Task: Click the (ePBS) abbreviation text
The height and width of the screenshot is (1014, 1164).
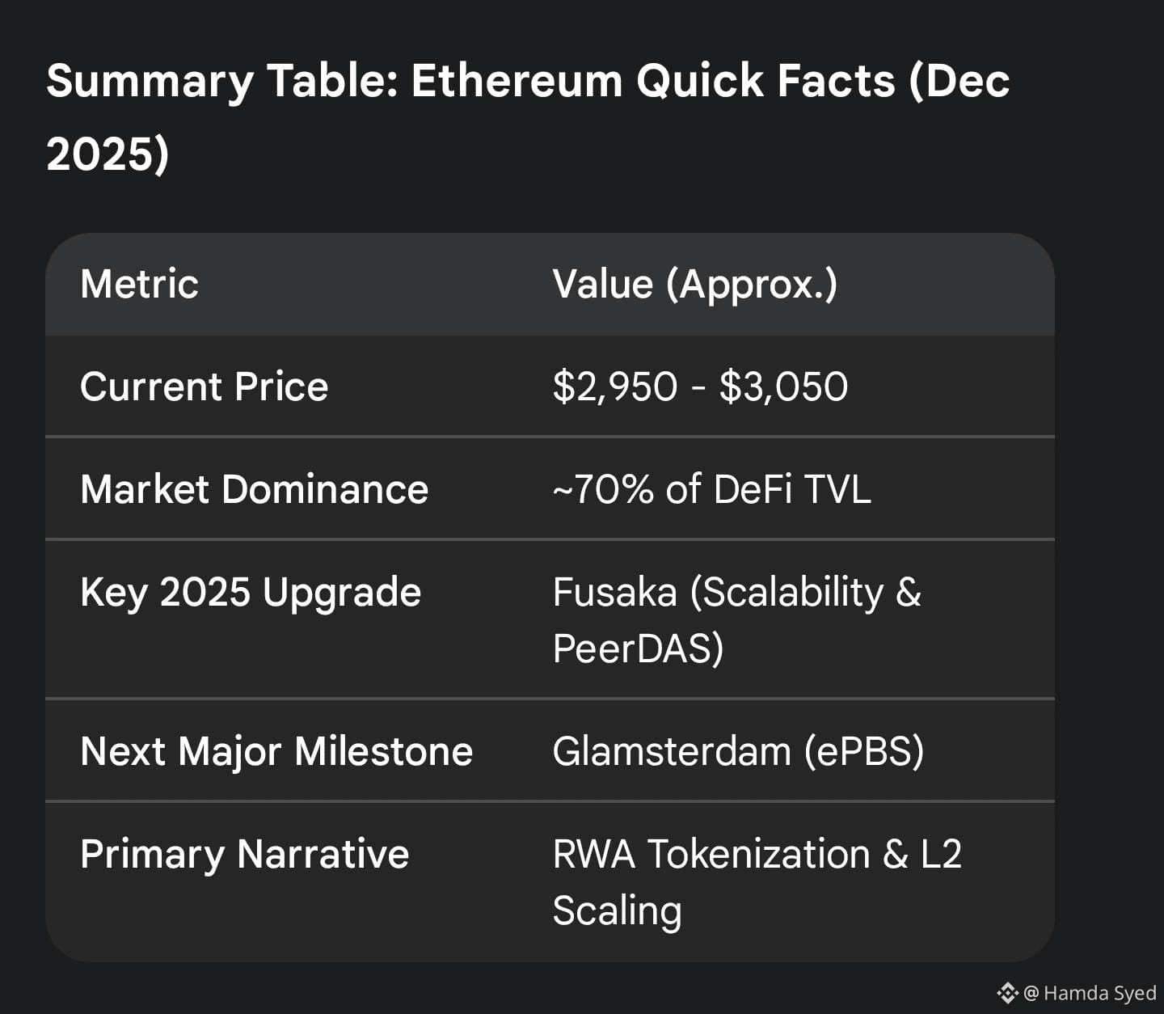Action: pos(863,751)
